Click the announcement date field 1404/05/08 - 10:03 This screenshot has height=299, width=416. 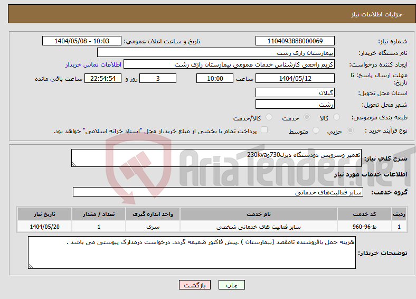pyautogui.click(x=82, y=41)
